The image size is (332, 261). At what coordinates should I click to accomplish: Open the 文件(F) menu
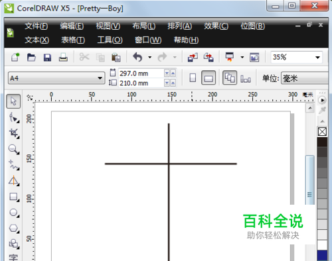37,26
